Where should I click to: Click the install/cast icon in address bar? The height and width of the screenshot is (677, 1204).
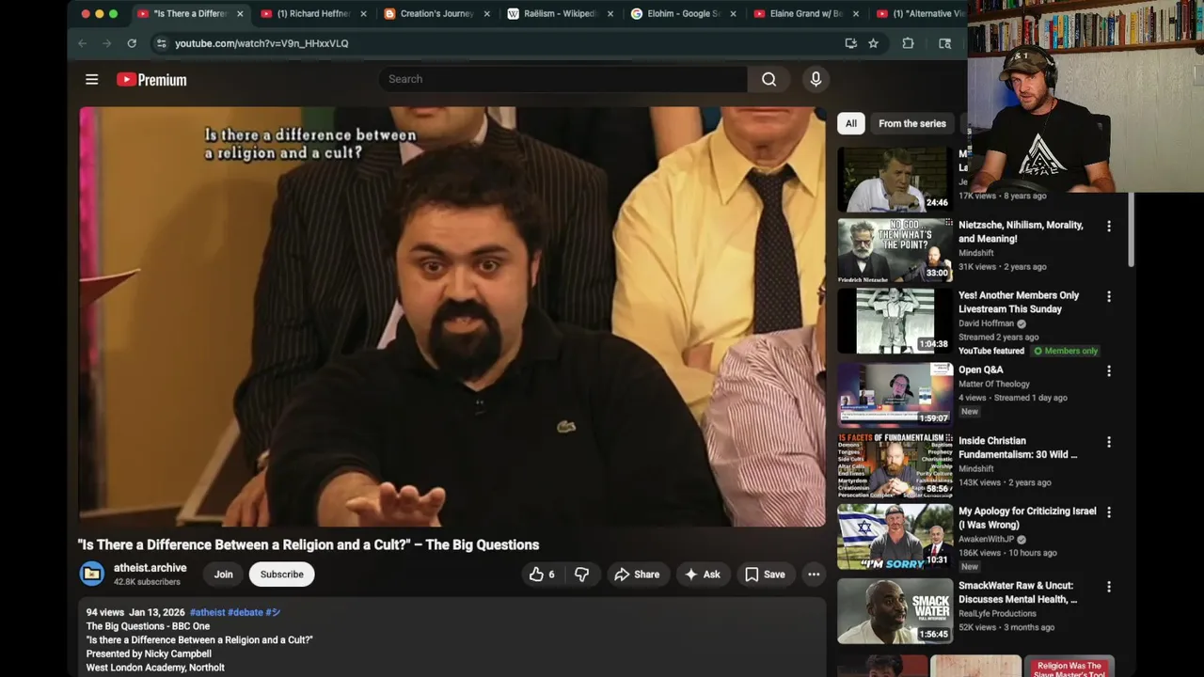coord(850,43)
